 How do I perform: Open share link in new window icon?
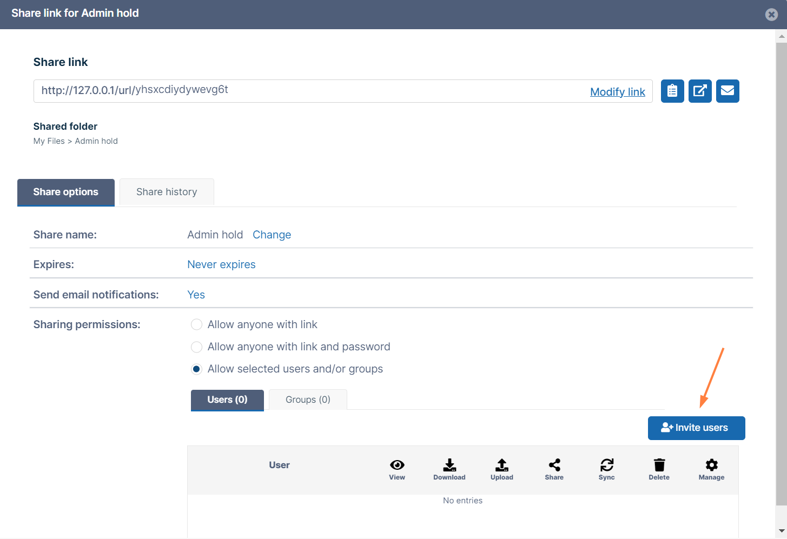click(x=700, y=91)
